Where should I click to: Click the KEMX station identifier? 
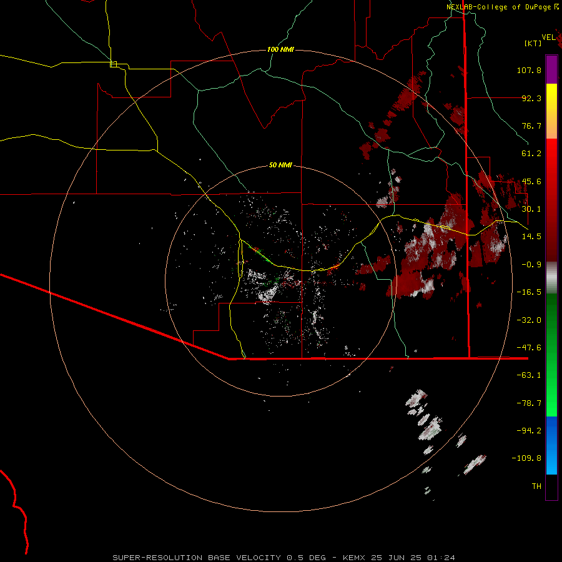click(355, 558)
